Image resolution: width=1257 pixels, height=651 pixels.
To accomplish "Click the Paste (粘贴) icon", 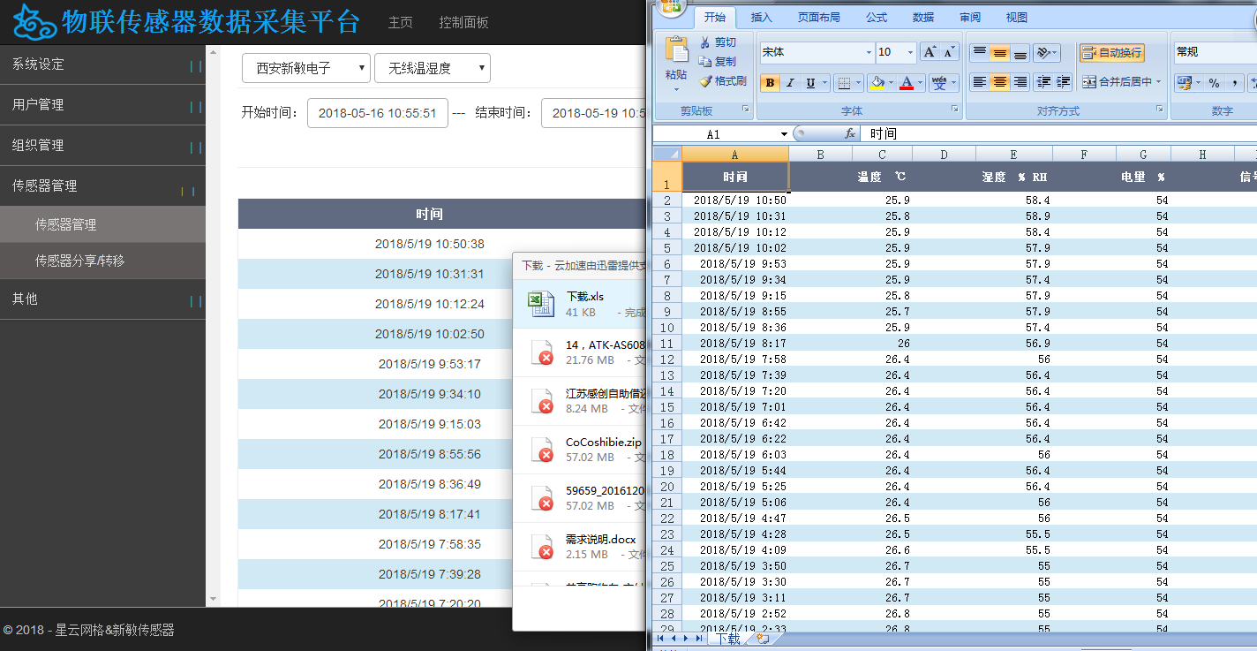I will (676, 51).
